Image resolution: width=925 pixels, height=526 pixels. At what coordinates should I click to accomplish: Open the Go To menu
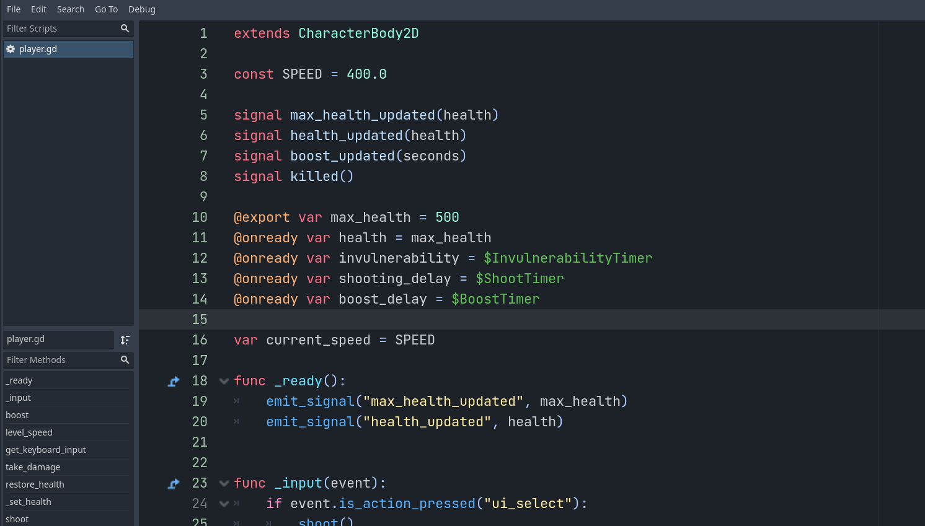(x=106, y=9)
